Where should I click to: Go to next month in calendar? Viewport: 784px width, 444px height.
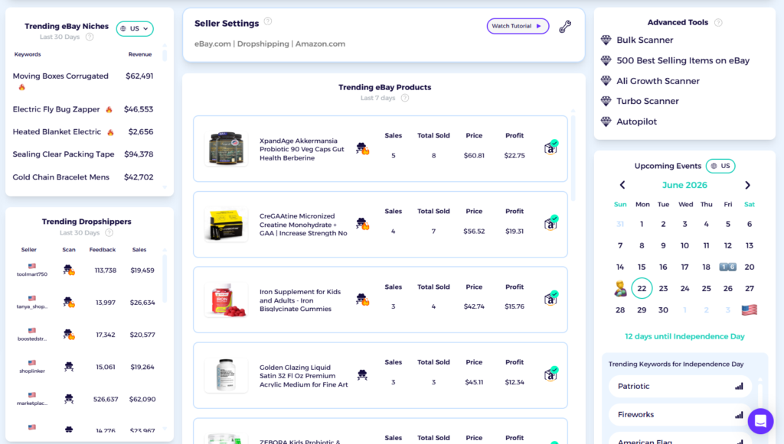[747, 185]
